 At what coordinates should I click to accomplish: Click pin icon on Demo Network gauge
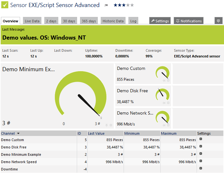[x=164, y=125]
